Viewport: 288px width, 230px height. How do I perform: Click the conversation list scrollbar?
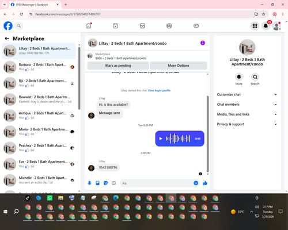click(x=79, y=79)
